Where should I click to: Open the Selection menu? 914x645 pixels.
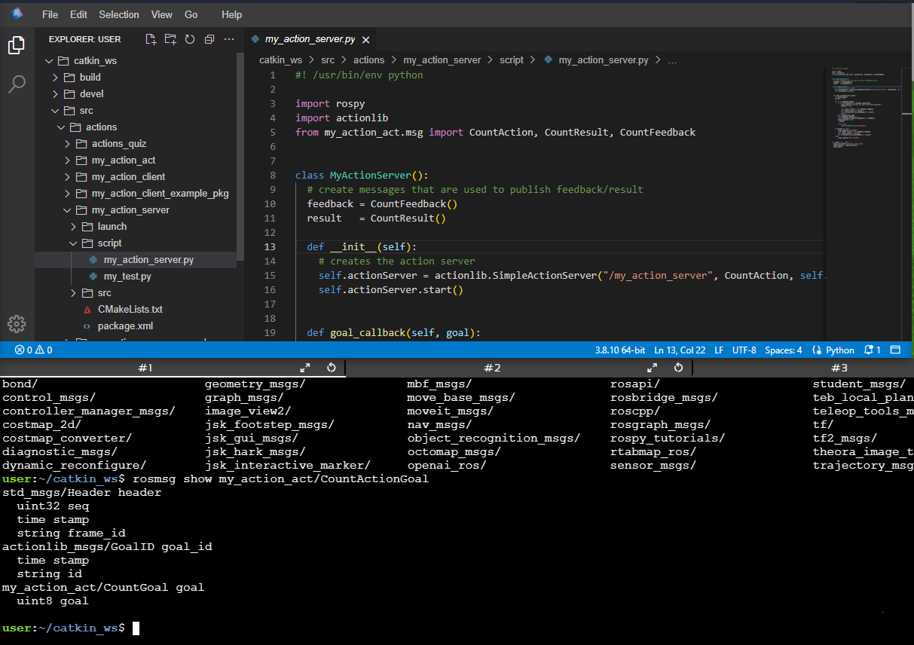(x=119, y=14)
